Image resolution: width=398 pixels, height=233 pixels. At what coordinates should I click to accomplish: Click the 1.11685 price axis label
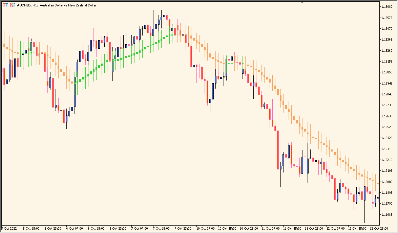click(x=387, y=215)
